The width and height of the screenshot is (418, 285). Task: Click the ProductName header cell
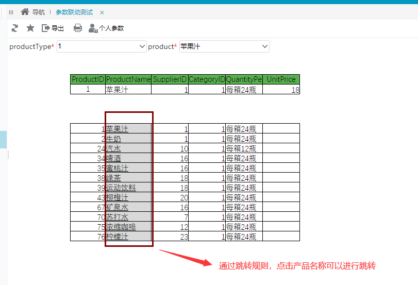128,79
